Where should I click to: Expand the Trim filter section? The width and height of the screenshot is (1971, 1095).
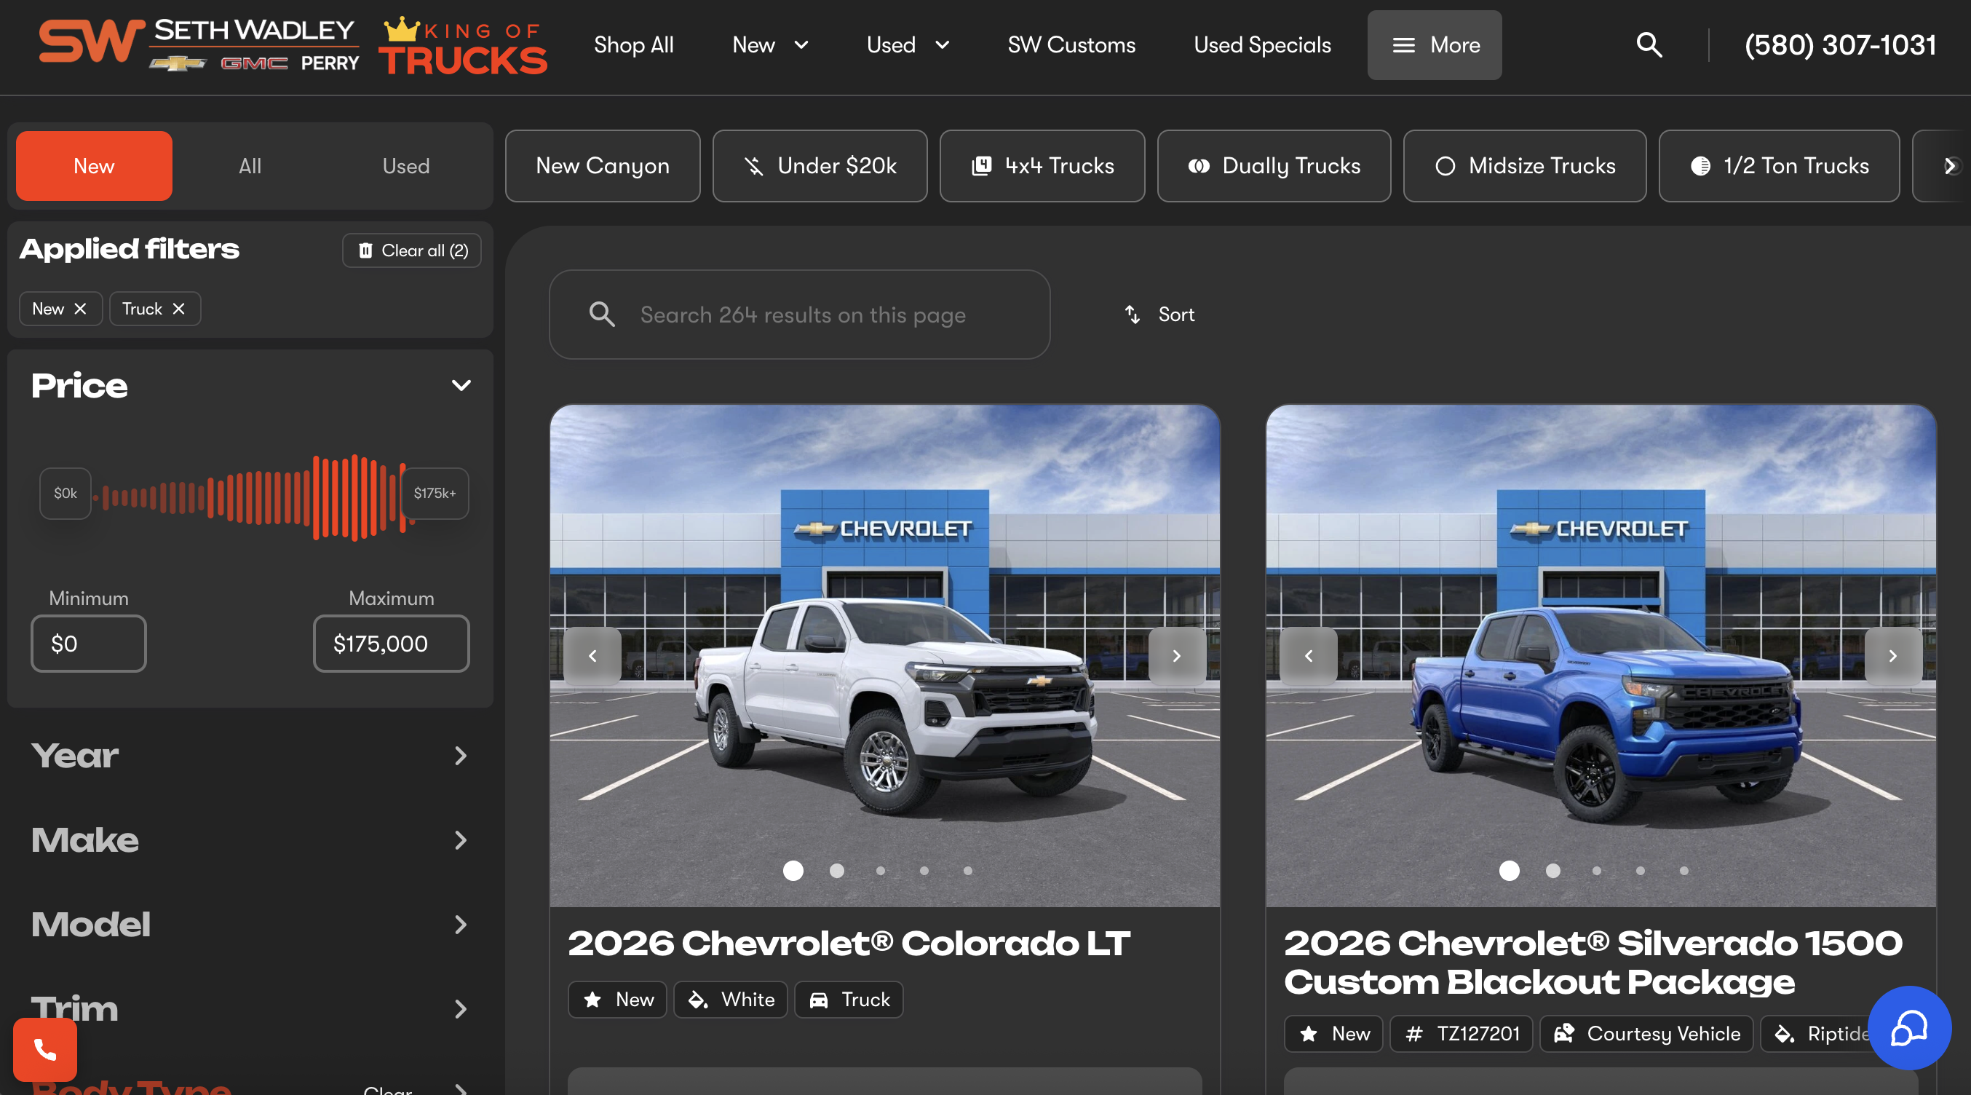point(250,1008)
